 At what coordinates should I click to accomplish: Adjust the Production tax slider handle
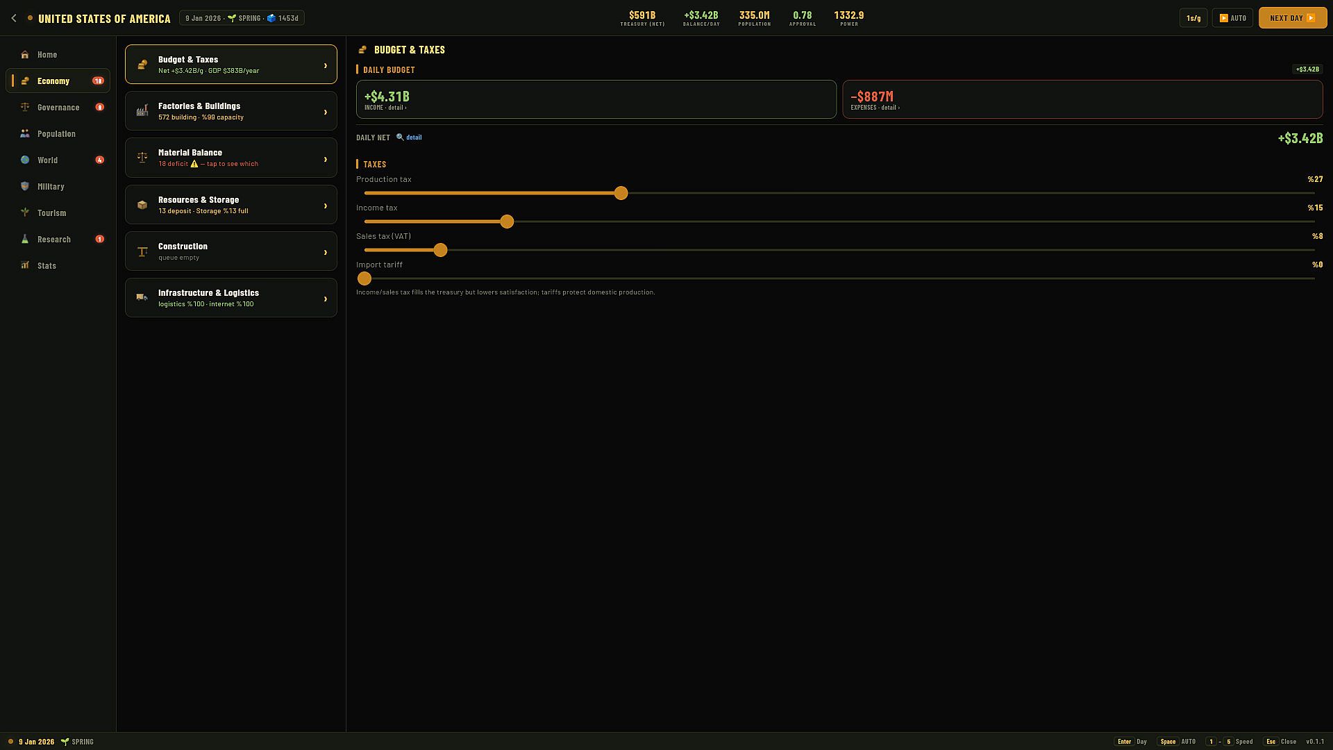point(621,193)
